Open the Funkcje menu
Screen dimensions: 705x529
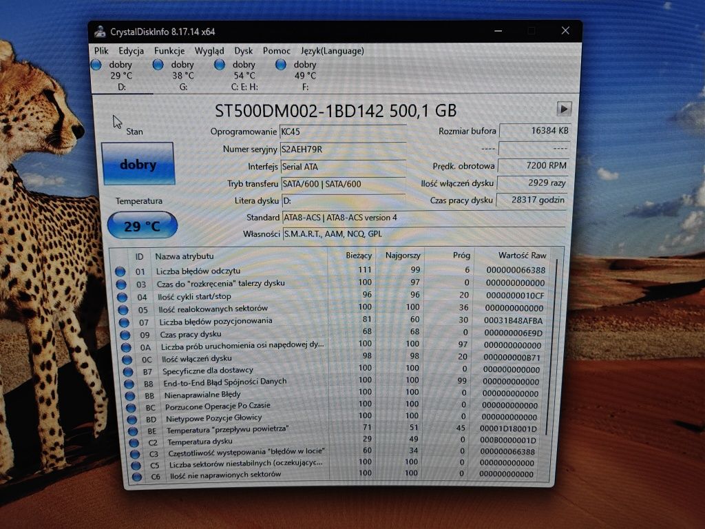[169, 51]
